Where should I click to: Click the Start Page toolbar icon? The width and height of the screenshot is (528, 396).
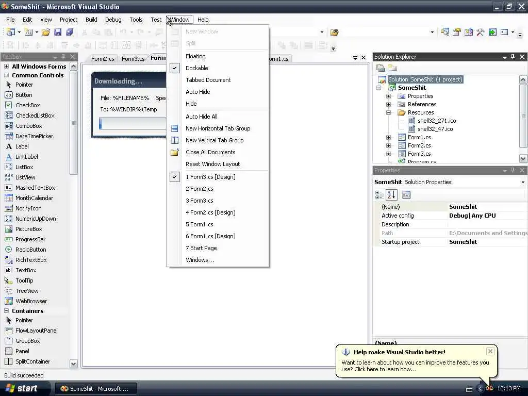coord(492,32)
